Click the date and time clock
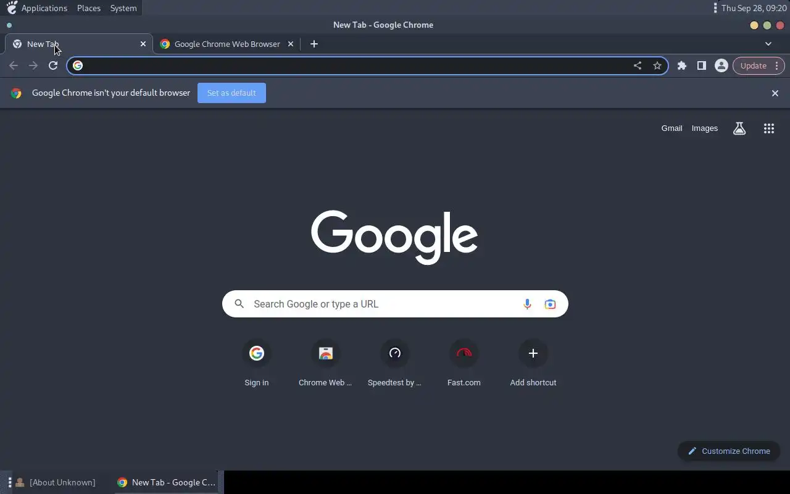This screenshot has height=494, width=790. [754, 8]
